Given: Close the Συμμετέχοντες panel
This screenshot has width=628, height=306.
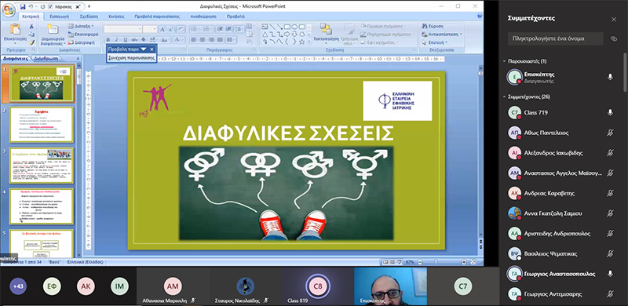Looking at the screenshot, I should pyautogui.click(x=614, y=20).
